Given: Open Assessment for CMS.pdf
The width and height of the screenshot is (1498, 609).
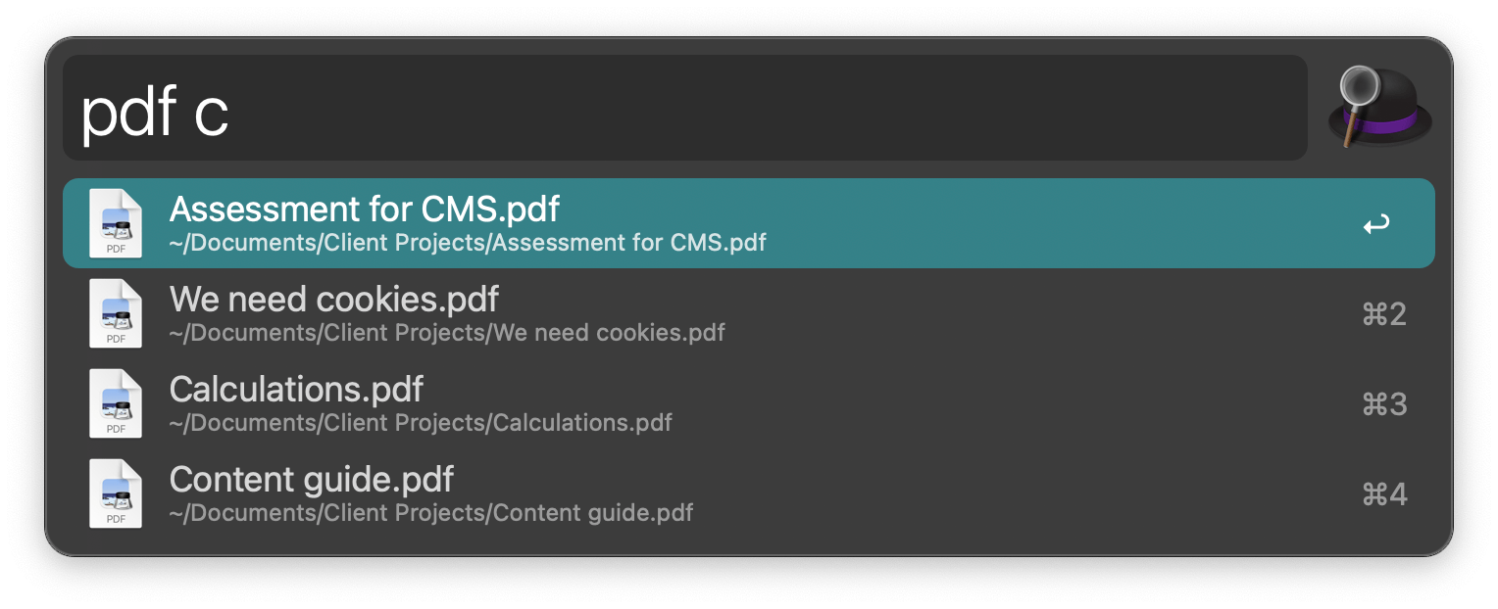Looking at the screenshot, I should [x=364, y=210].
